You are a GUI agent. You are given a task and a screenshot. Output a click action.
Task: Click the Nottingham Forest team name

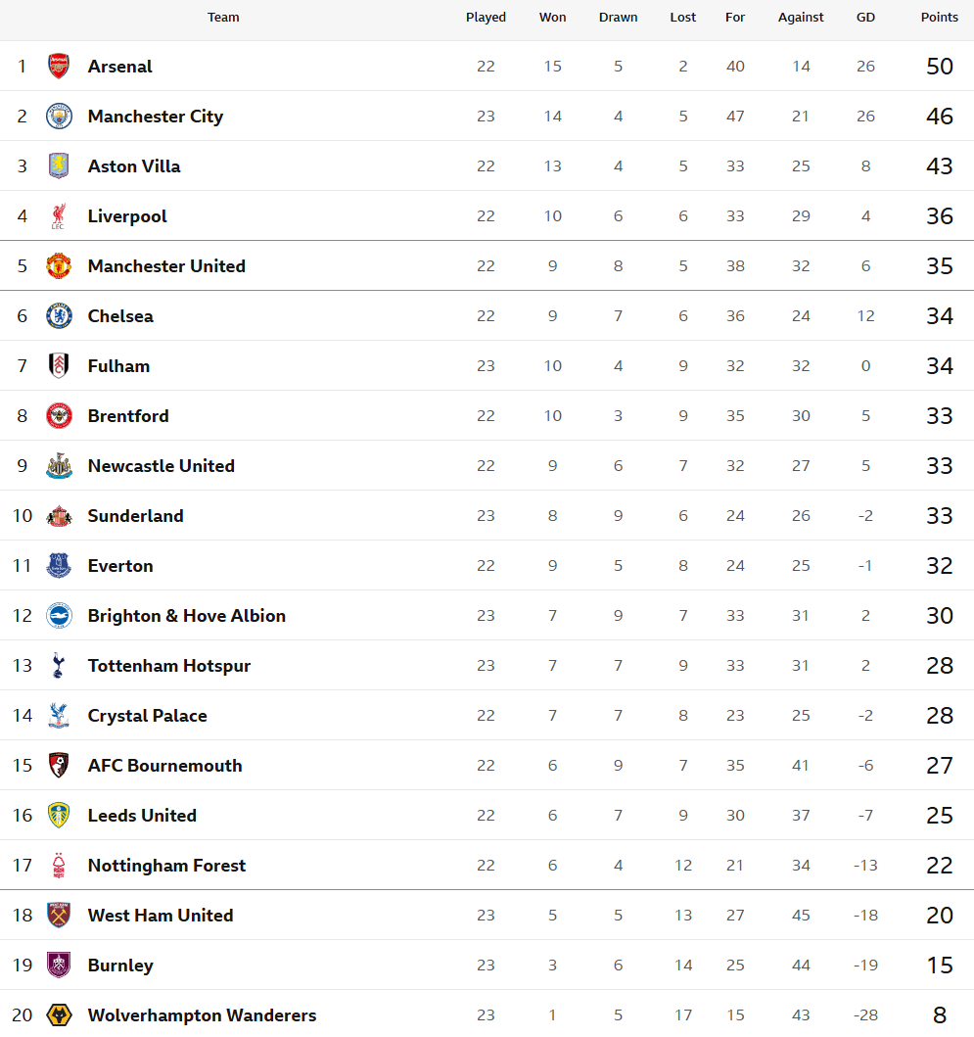[166, 866]
